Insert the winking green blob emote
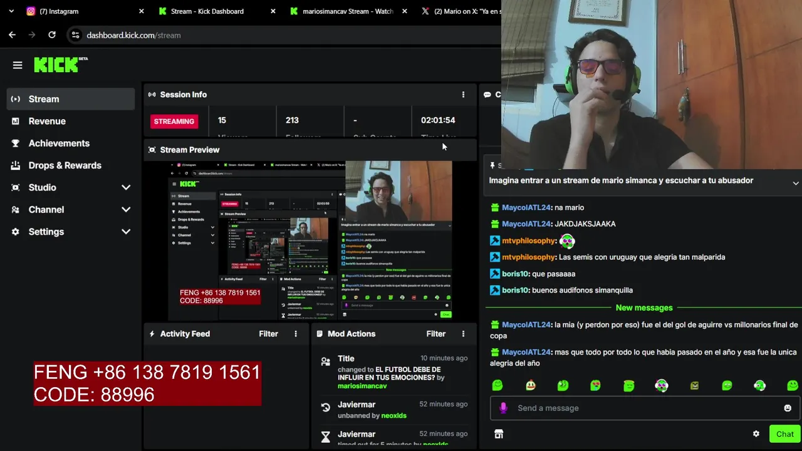The image size is (802, 451). [727, 385]
